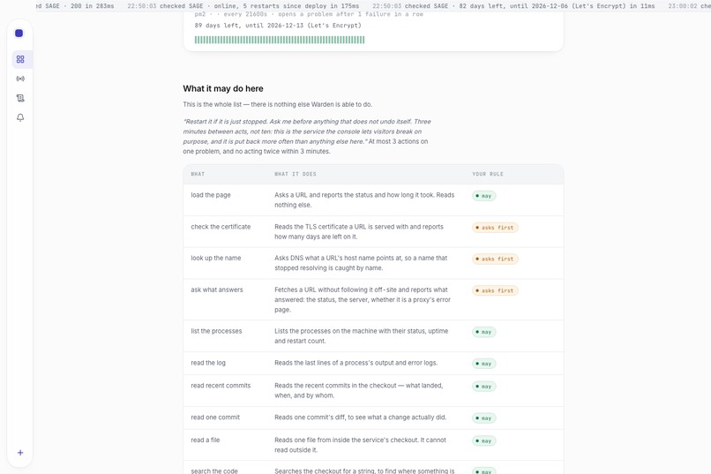
Task: Change 'asks first' rule for ask what answers
Action: click(x=495, y=290)
